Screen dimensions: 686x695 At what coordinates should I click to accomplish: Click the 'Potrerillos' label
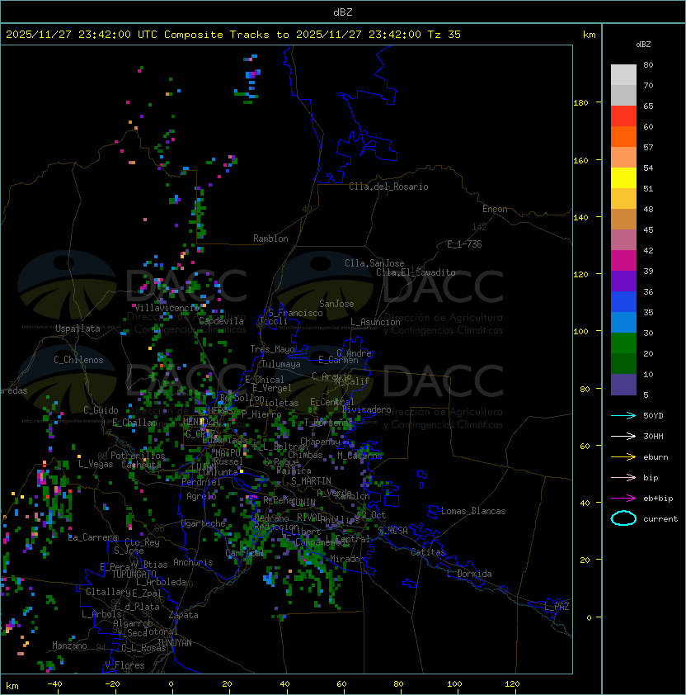pos(138,456)
